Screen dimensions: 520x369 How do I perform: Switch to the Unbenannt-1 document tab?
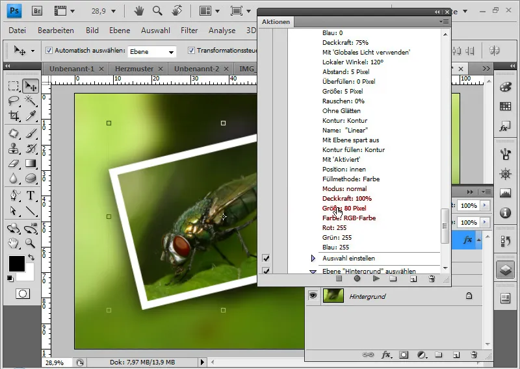click(72, 69)
